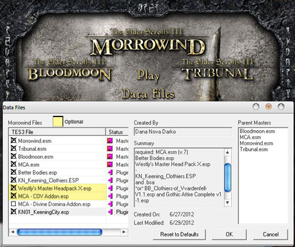Uncheck Westly's Master Headpack X.esp

click(x=14, y=188)
